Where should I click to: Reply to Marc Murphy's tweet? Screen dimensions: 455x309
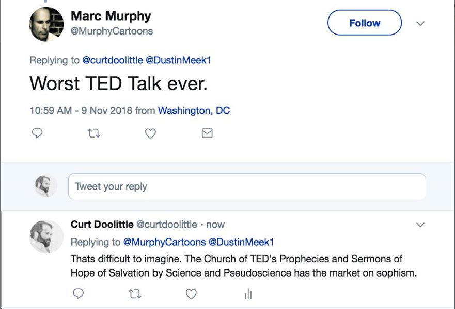click(x=37, y=133)
